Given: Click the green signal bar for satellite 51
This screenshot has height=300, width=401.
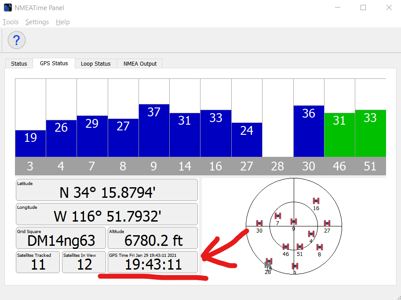Looking at the screenshot, I should coord(370,133).
